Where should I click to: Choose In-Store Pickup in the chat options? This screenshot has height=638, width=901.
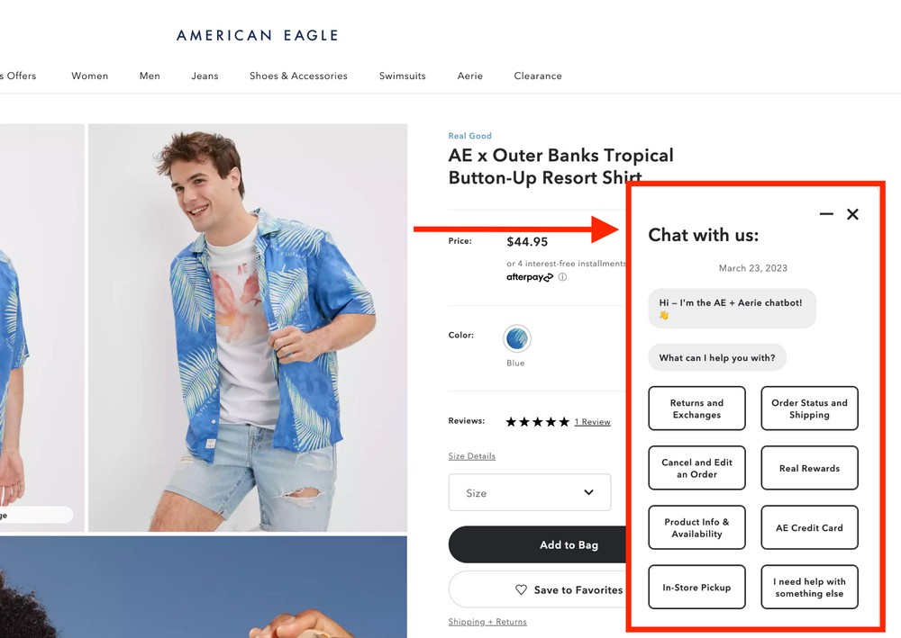(696, 587)
